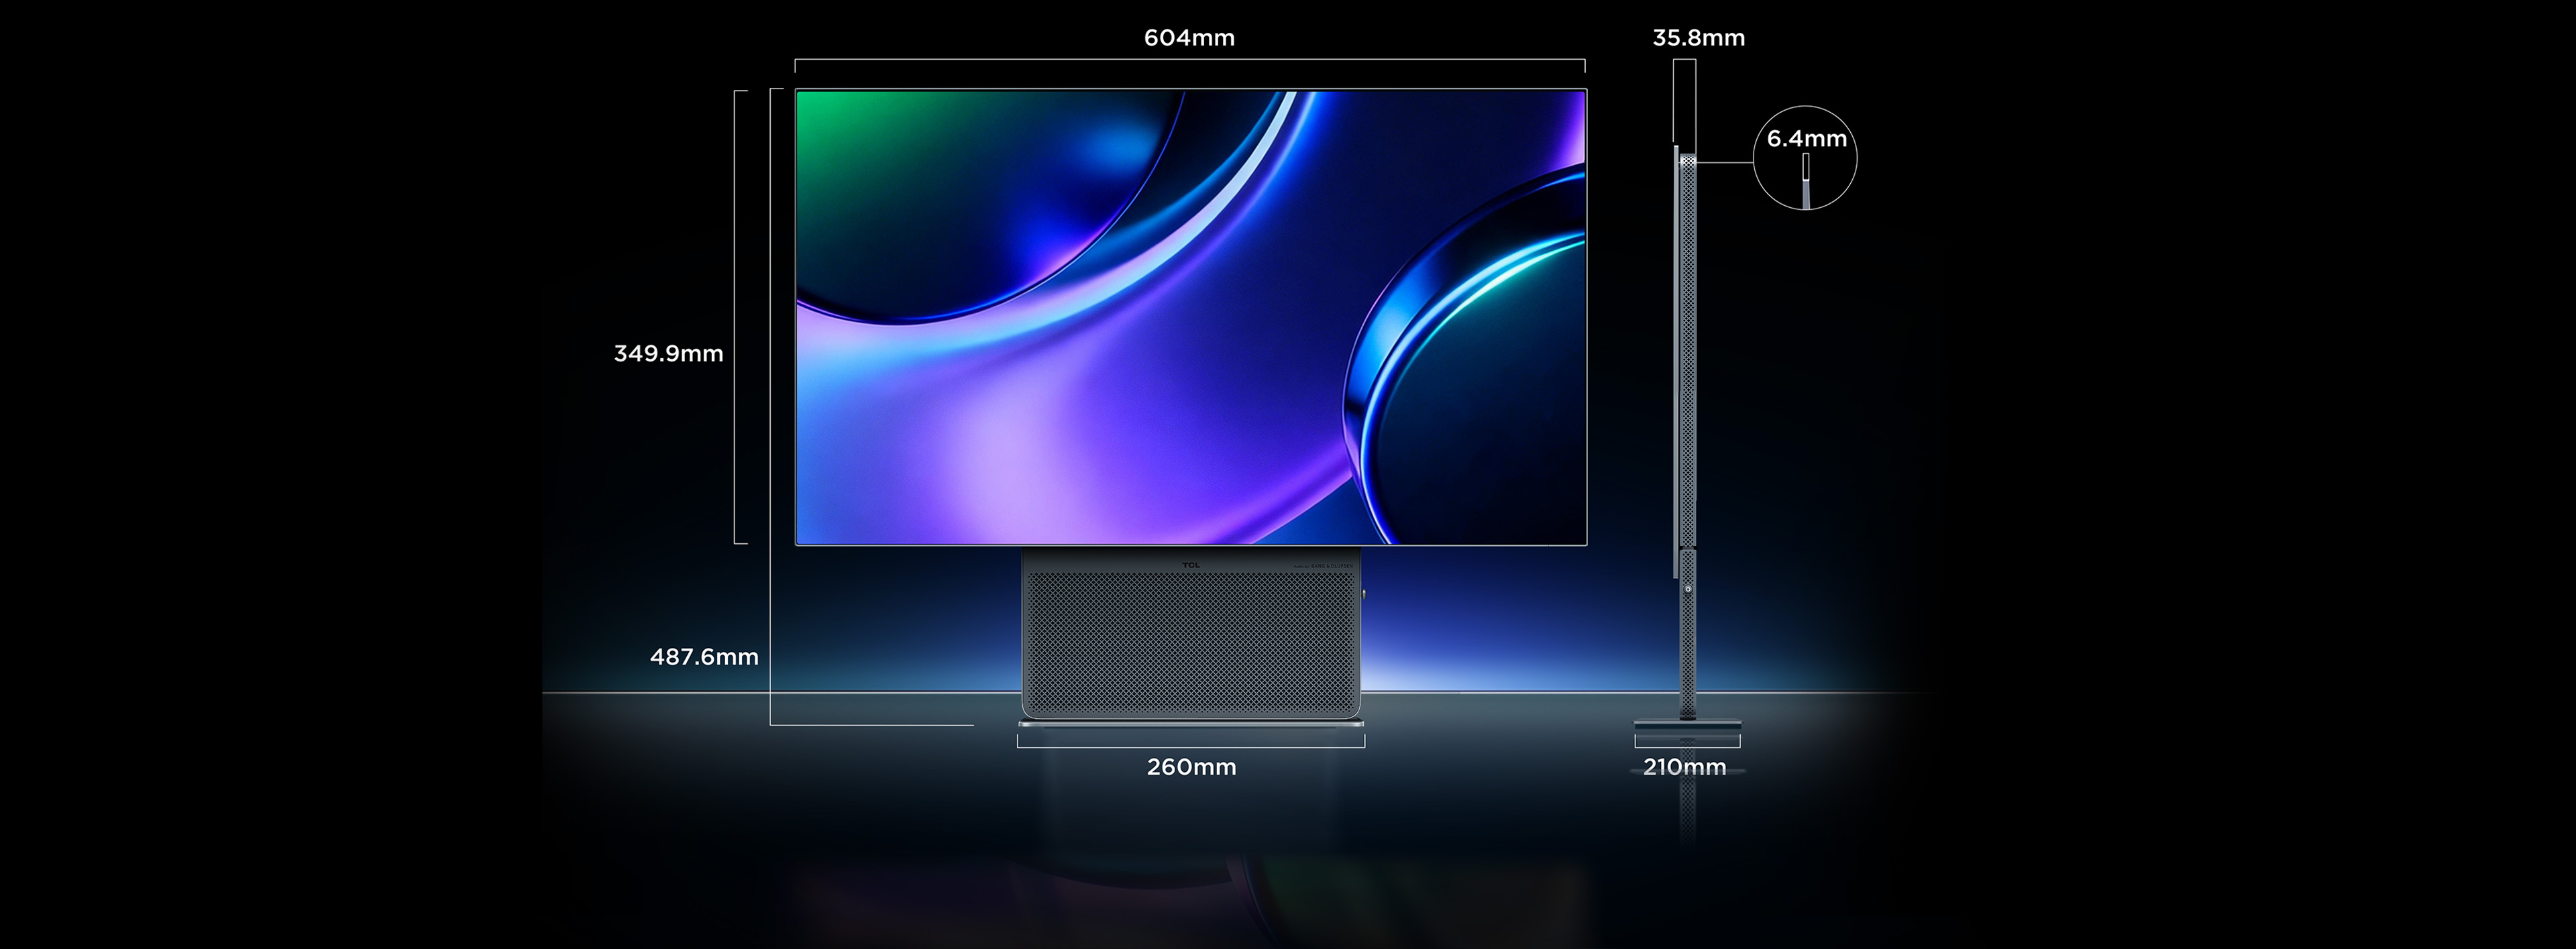Click the speaker grille stand under the screen

tap(1191, 636)
